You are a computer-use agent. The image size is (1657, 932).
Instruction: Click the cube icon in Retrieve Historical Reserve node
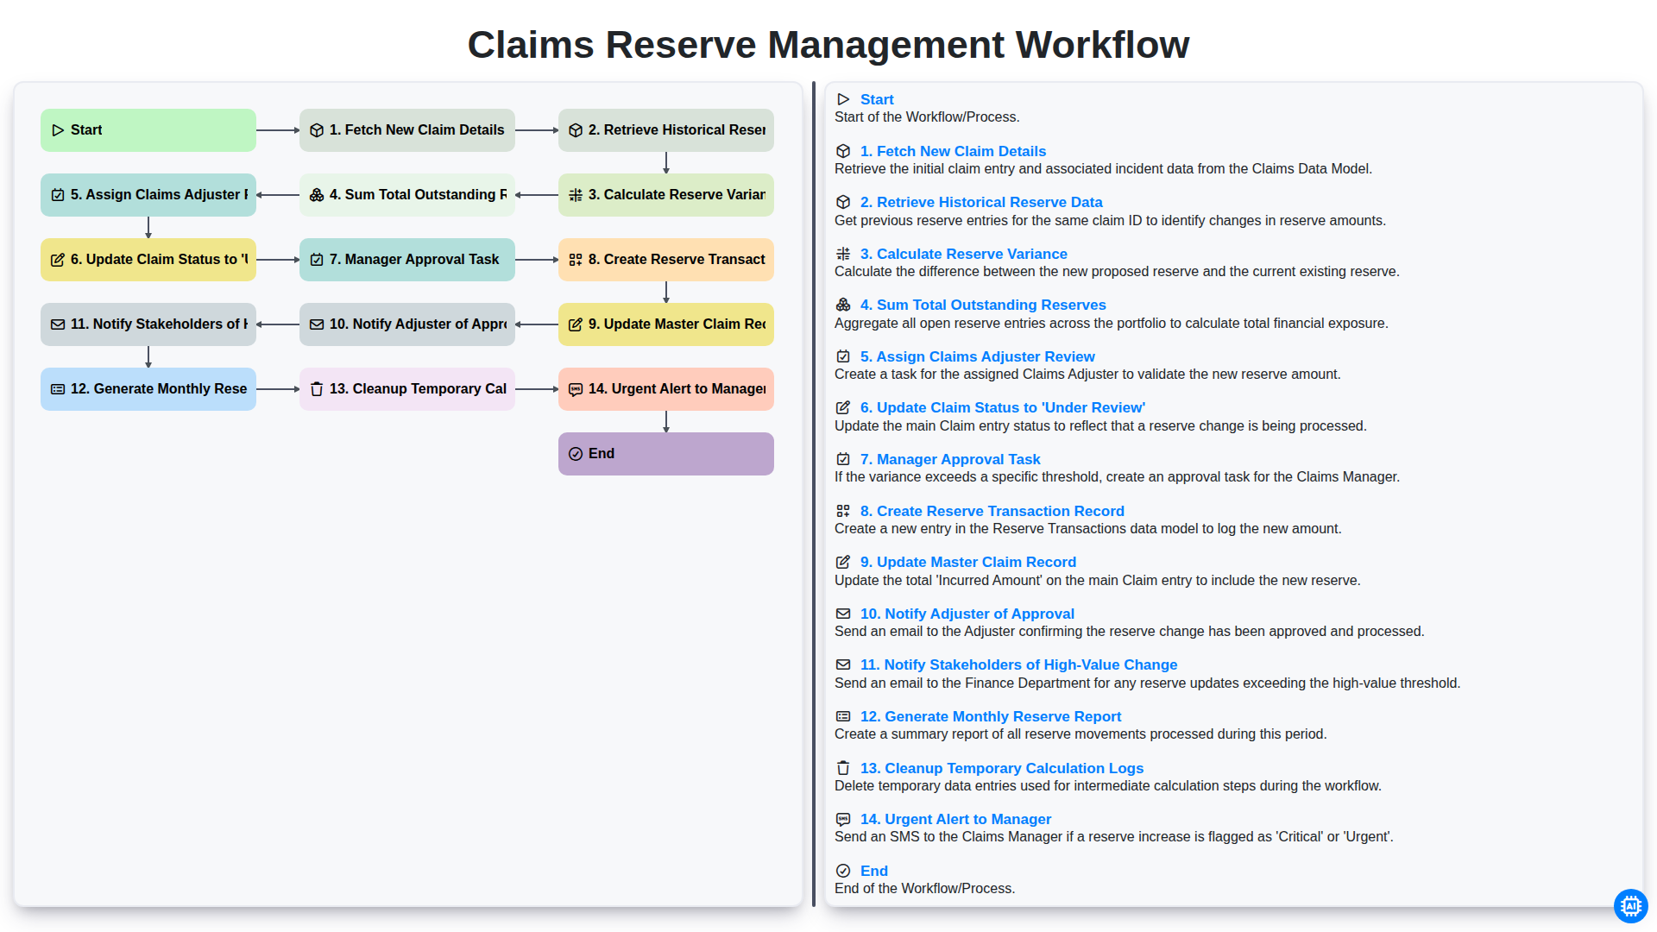[x=576, y=130]
